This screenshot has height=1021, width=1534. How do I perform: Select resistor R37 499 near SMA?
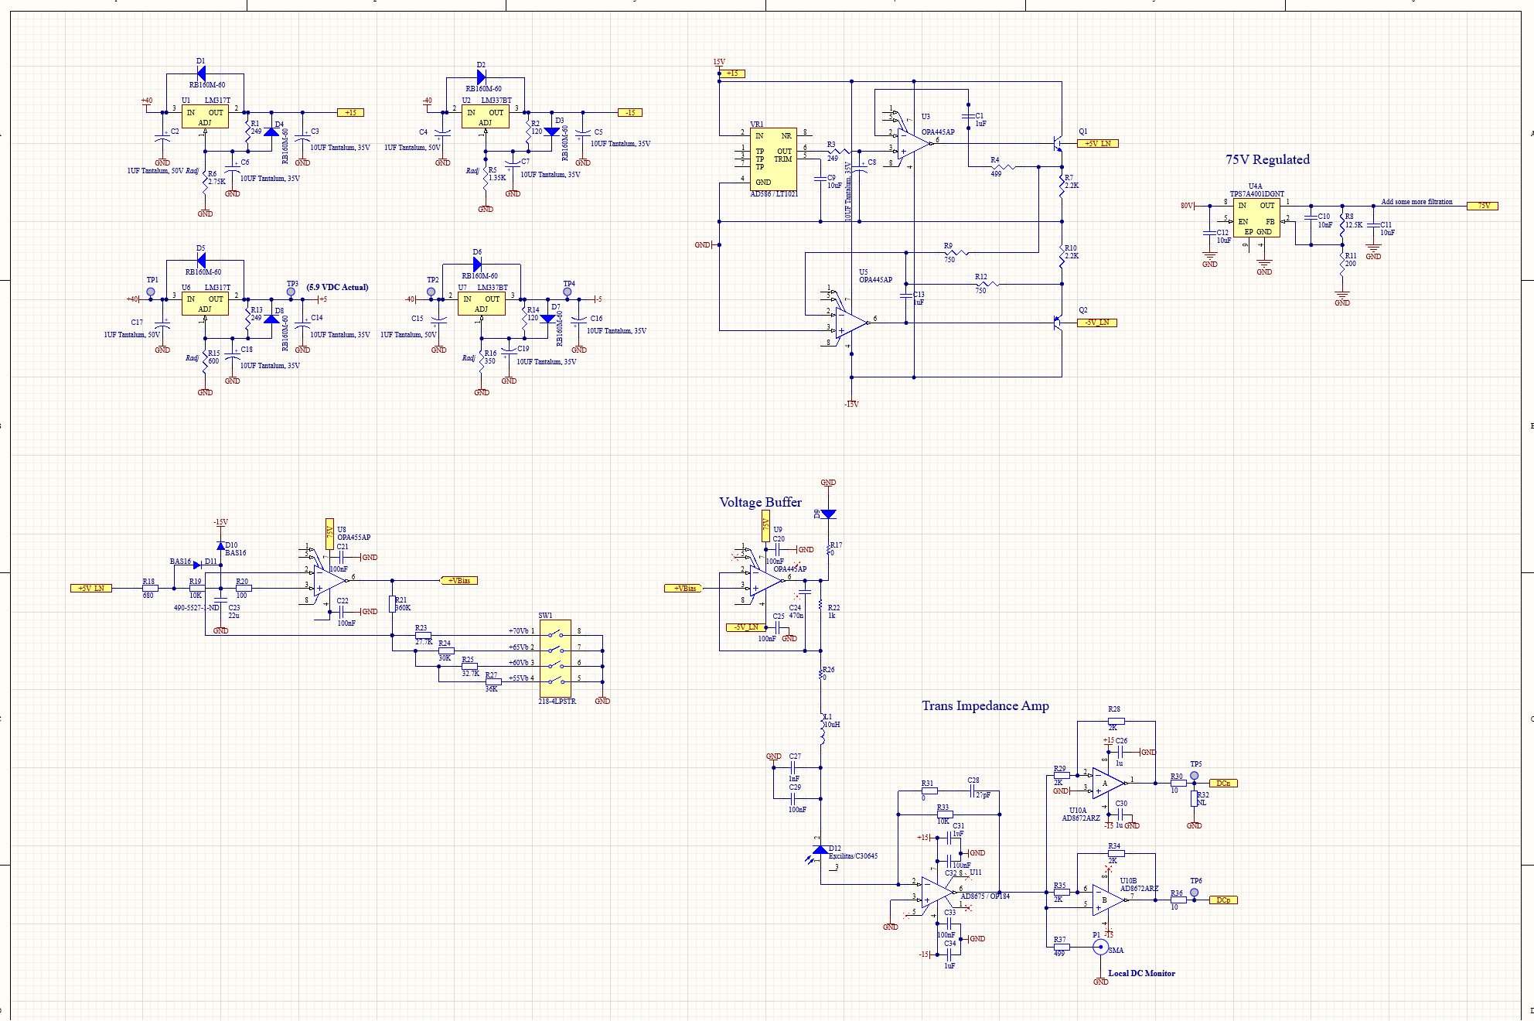(1062, 947)
